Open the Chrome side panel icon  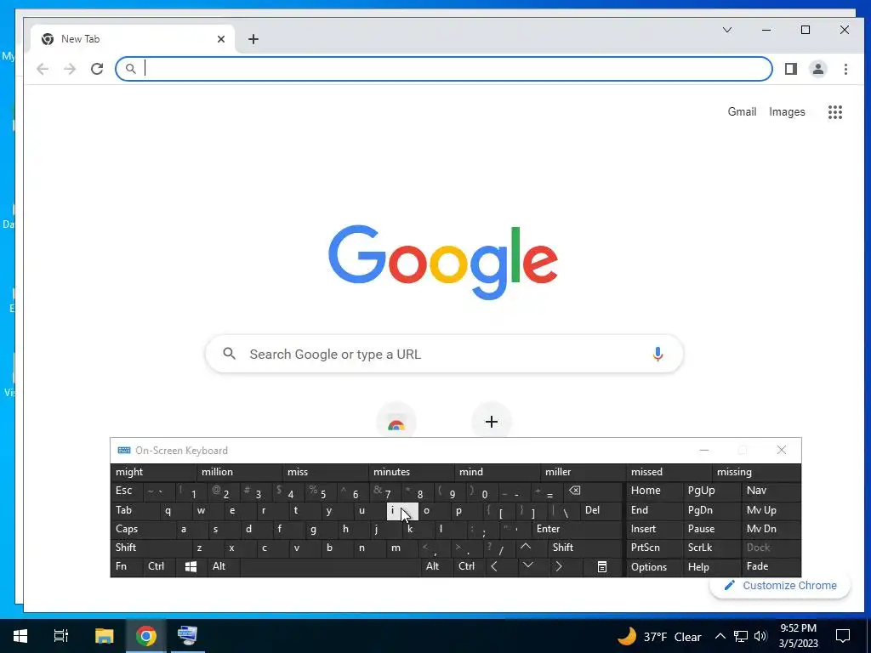pos(791,69)
